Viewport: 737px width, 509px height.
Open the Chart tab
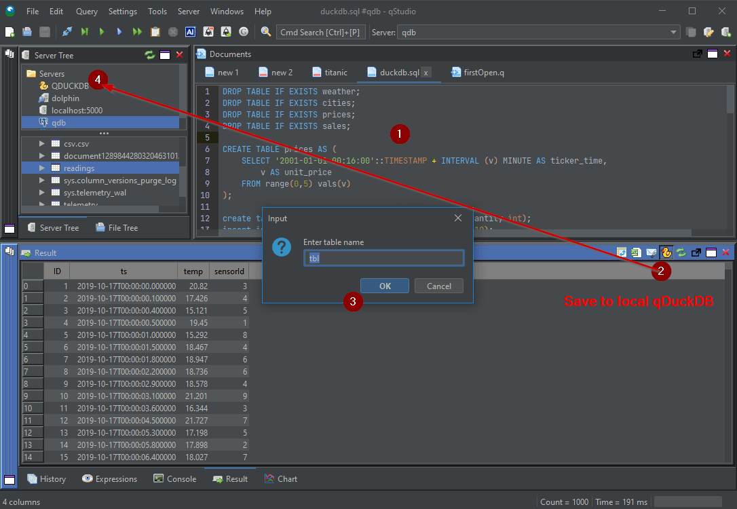click(281, 479)
